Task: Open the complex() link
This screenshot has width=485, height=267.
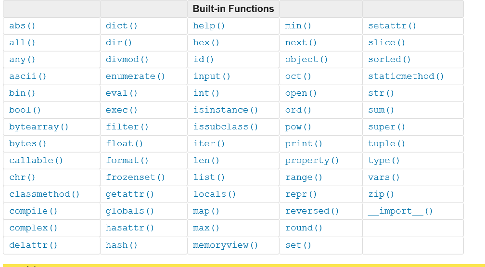Action: point(33,228)
